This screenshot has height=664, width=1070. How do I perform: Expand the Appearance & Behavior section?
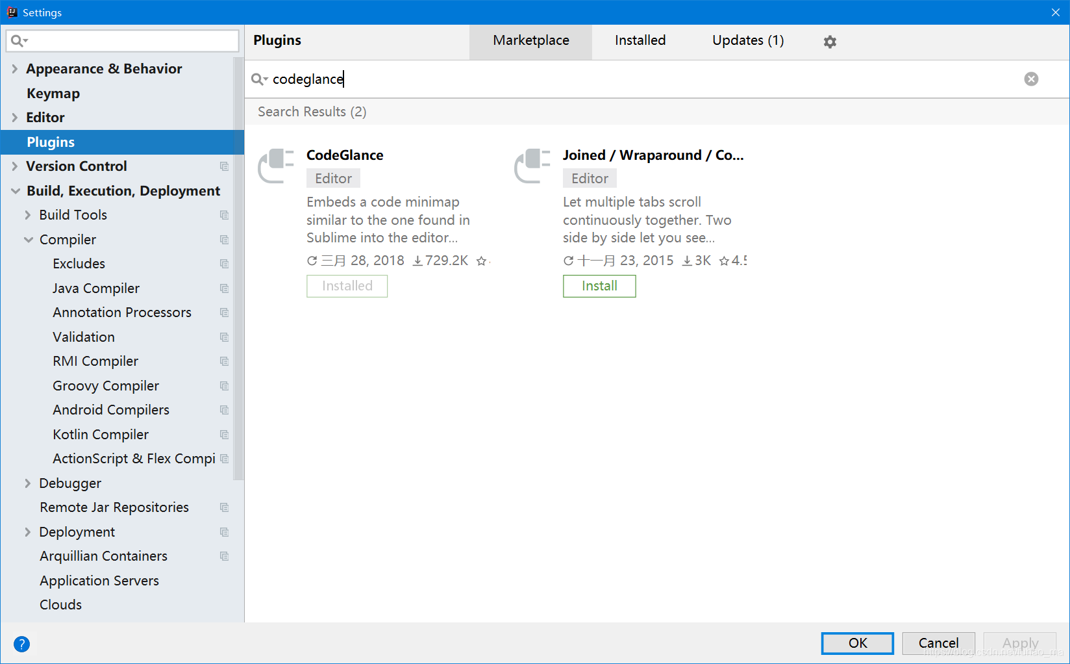tap(14, 69)
